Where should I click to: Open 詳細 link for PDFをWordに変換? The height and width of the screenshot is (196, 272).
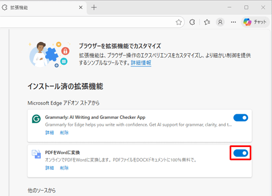coord(50,168)
